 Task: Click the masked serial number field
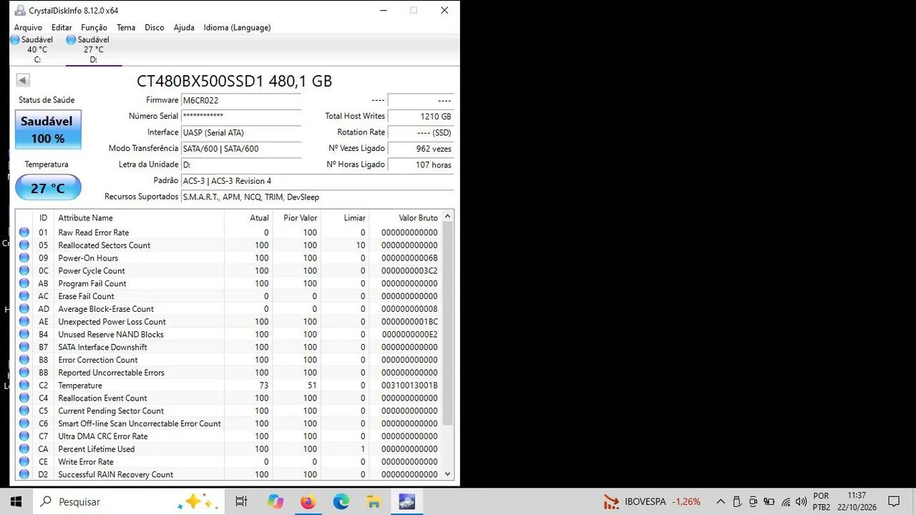[240, 116]
